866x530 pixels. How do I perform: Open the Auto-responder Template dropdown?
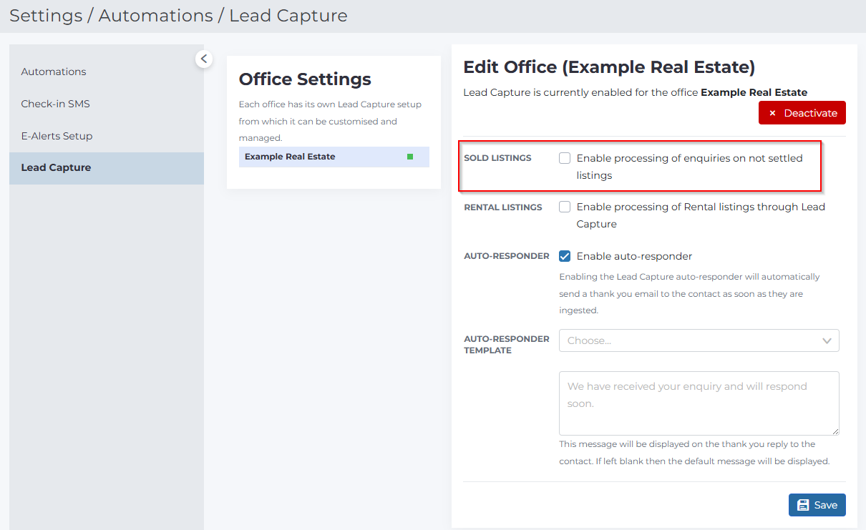click(x=699, y=340)
